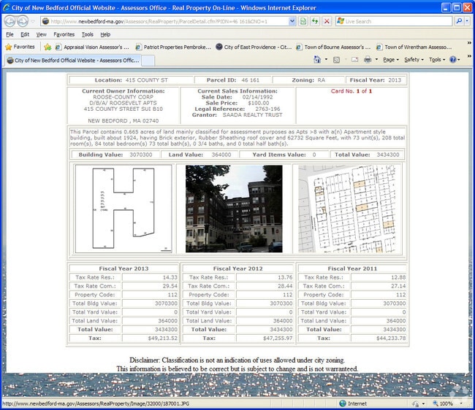
Task: Expand the Safety dropdown menu
Action: [414, 60]
